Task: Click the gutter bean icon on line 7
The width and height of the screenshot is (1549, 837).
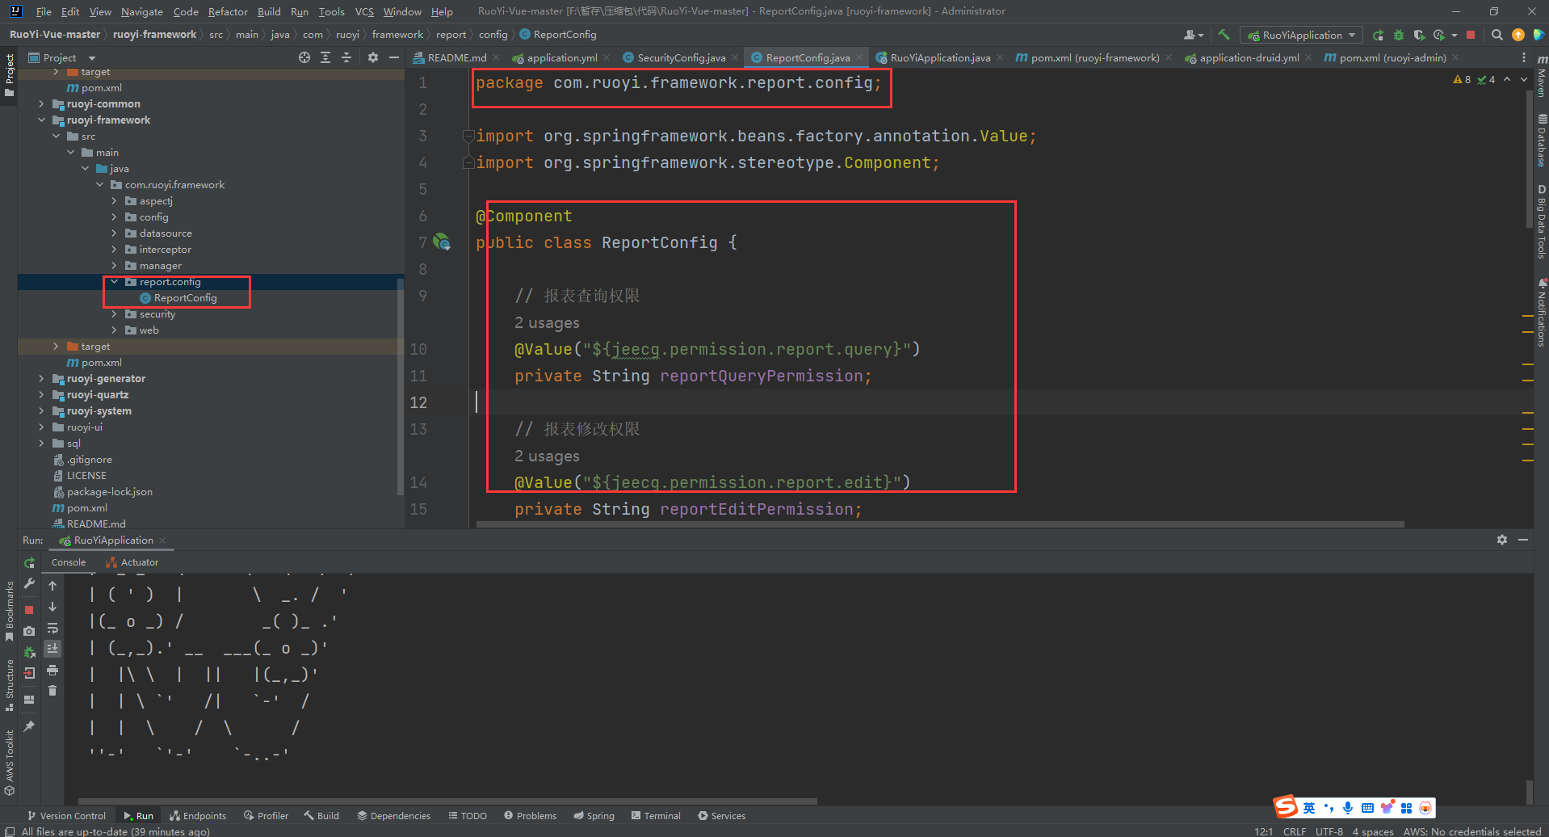Action: coord(442,241)
